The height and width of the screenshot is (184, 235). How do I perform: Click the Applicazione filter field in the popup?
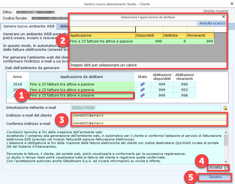click(102, 29)
